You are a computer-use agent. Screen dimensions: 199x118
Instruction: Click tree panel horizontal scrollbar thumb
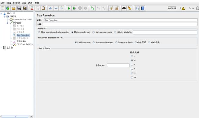pyautogui.click(x=15, y=117)
